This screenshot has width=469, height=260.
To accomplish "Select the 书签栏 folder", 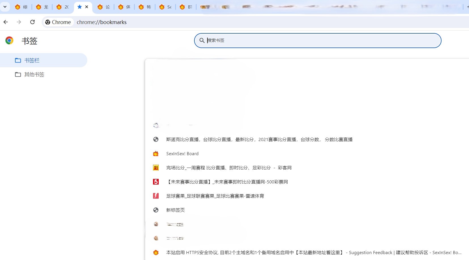I will (x=44, y=60).
